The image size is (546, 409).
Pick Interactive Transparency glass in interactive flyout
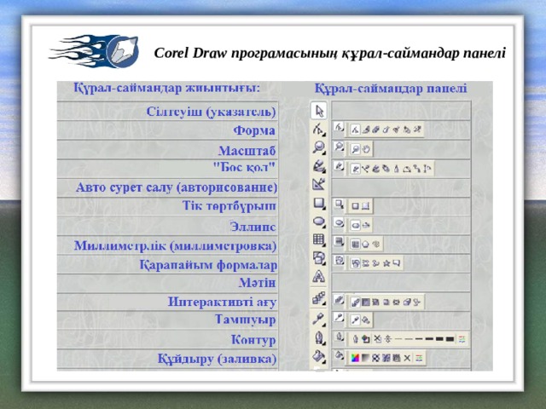416,302
